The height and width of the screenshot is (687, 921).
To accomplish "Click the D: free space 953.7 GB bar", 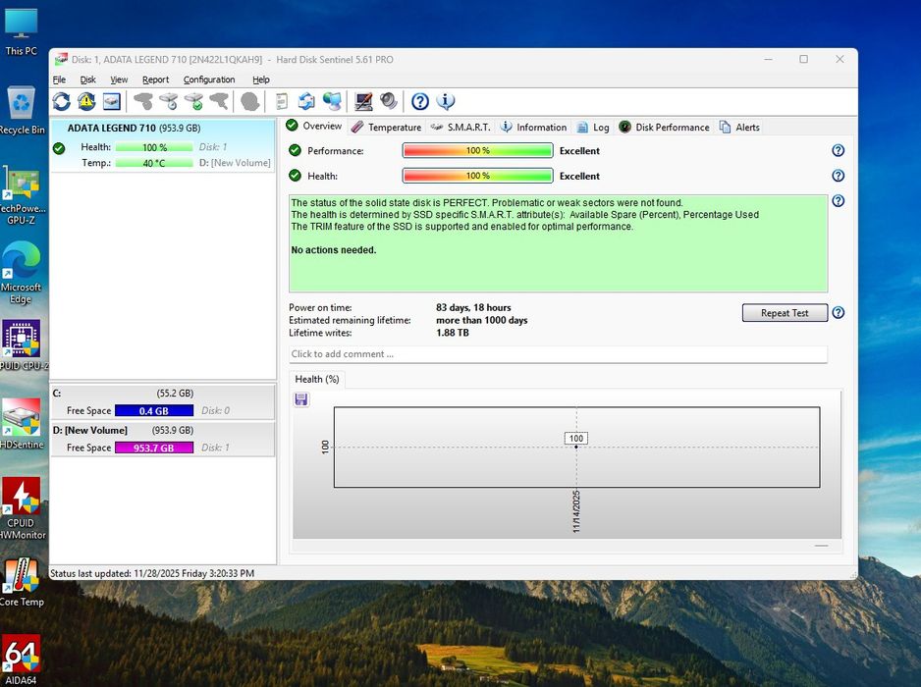I will coord(154,448).
